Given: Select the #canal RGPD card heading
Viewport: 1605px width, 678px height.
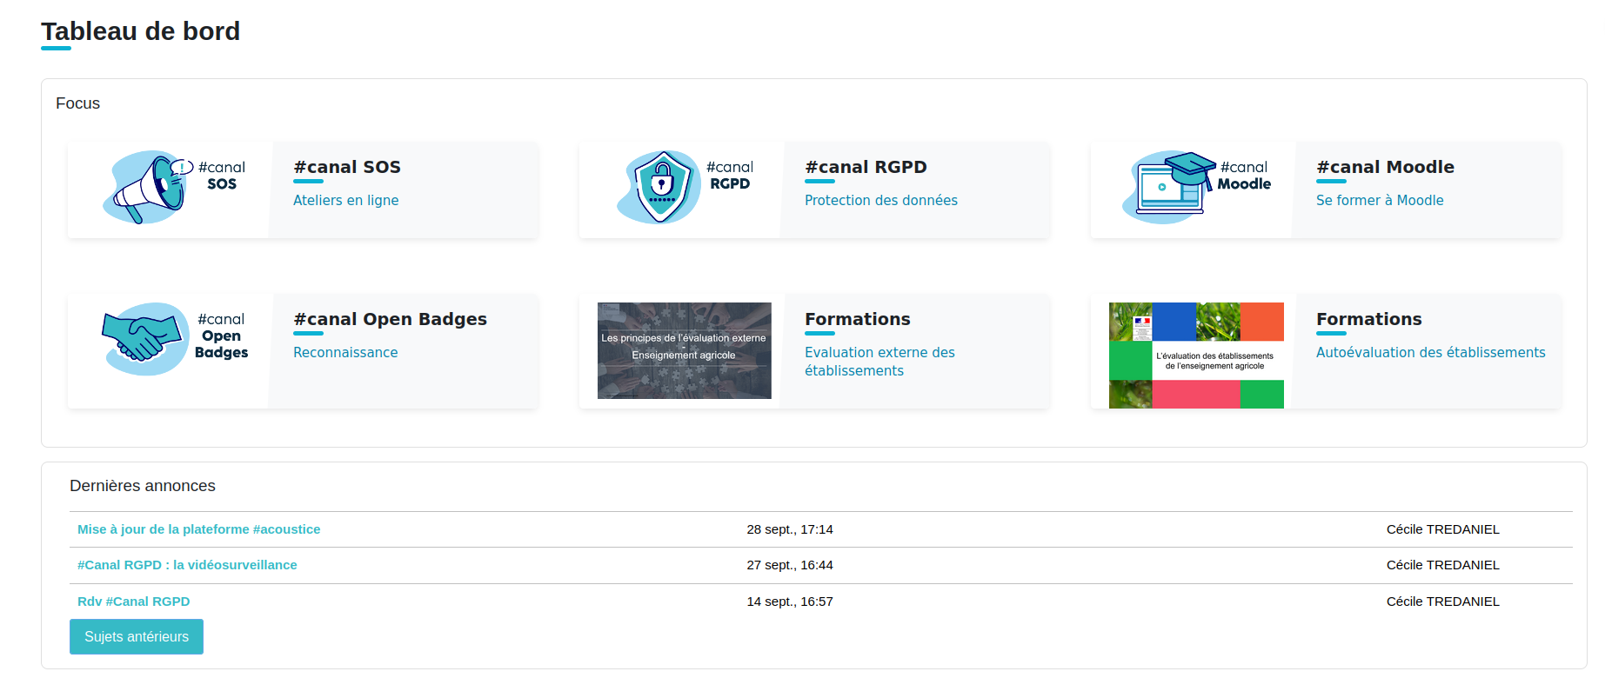Looking at the screenshot, I should (866, 167).
